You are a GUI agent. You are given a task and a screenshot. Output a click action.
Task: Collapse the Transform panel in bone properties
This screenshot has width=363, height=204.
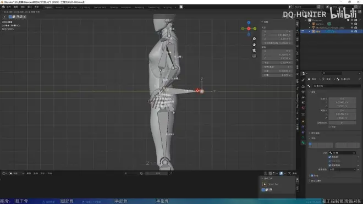pyautogui.click(x=310, y=92)
